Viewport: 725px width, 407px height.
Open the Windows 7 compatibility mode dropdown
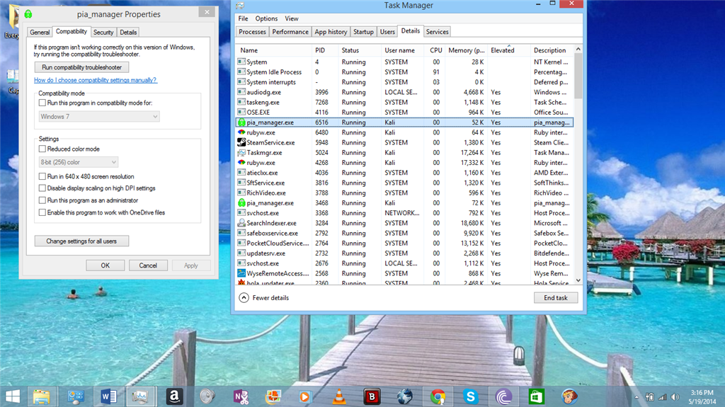point(98,116)
